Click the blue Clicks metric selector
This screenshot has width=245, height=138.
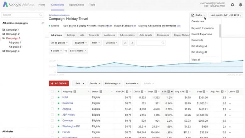coord(56,51)
